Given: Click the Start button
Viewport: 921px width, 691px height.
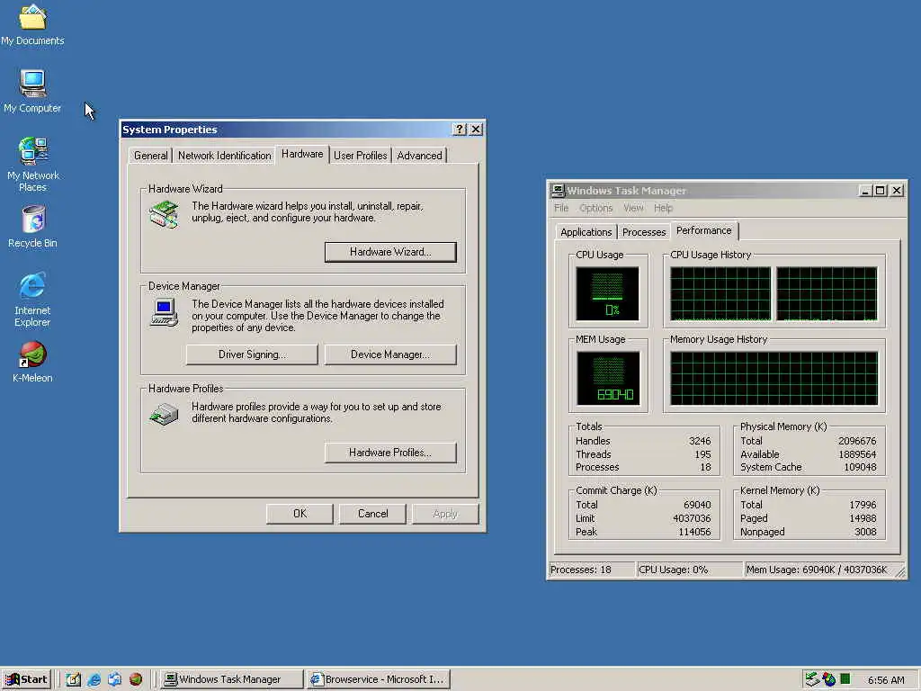Looking at the screenshot, I should pos(26,679).
